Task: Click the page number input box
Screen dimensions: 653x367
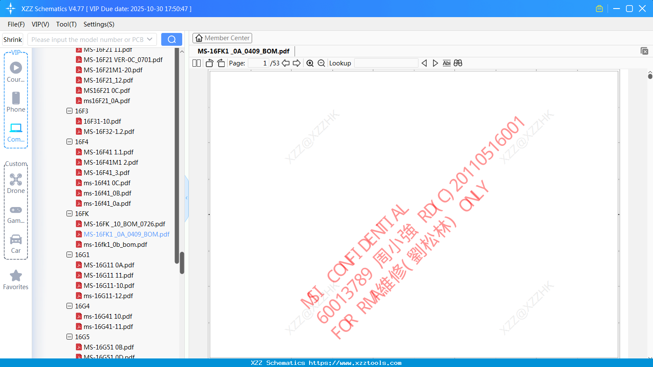Action: (258, 63)
